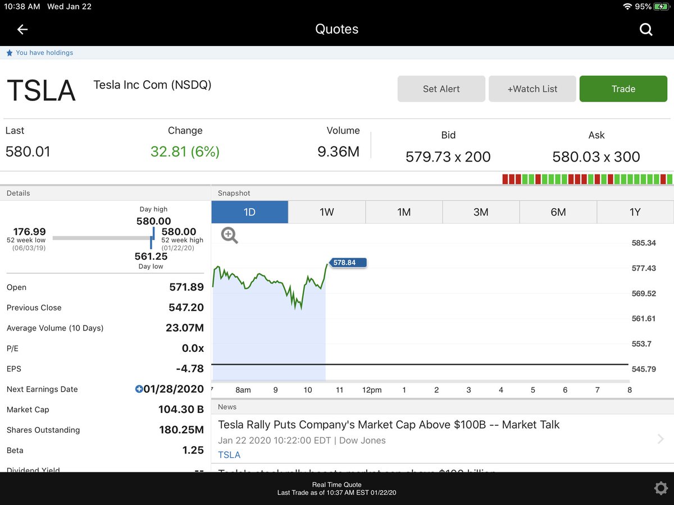Open settings gear in bottom bar
This screenshot has width=674, height=505.
pos(661,488)
